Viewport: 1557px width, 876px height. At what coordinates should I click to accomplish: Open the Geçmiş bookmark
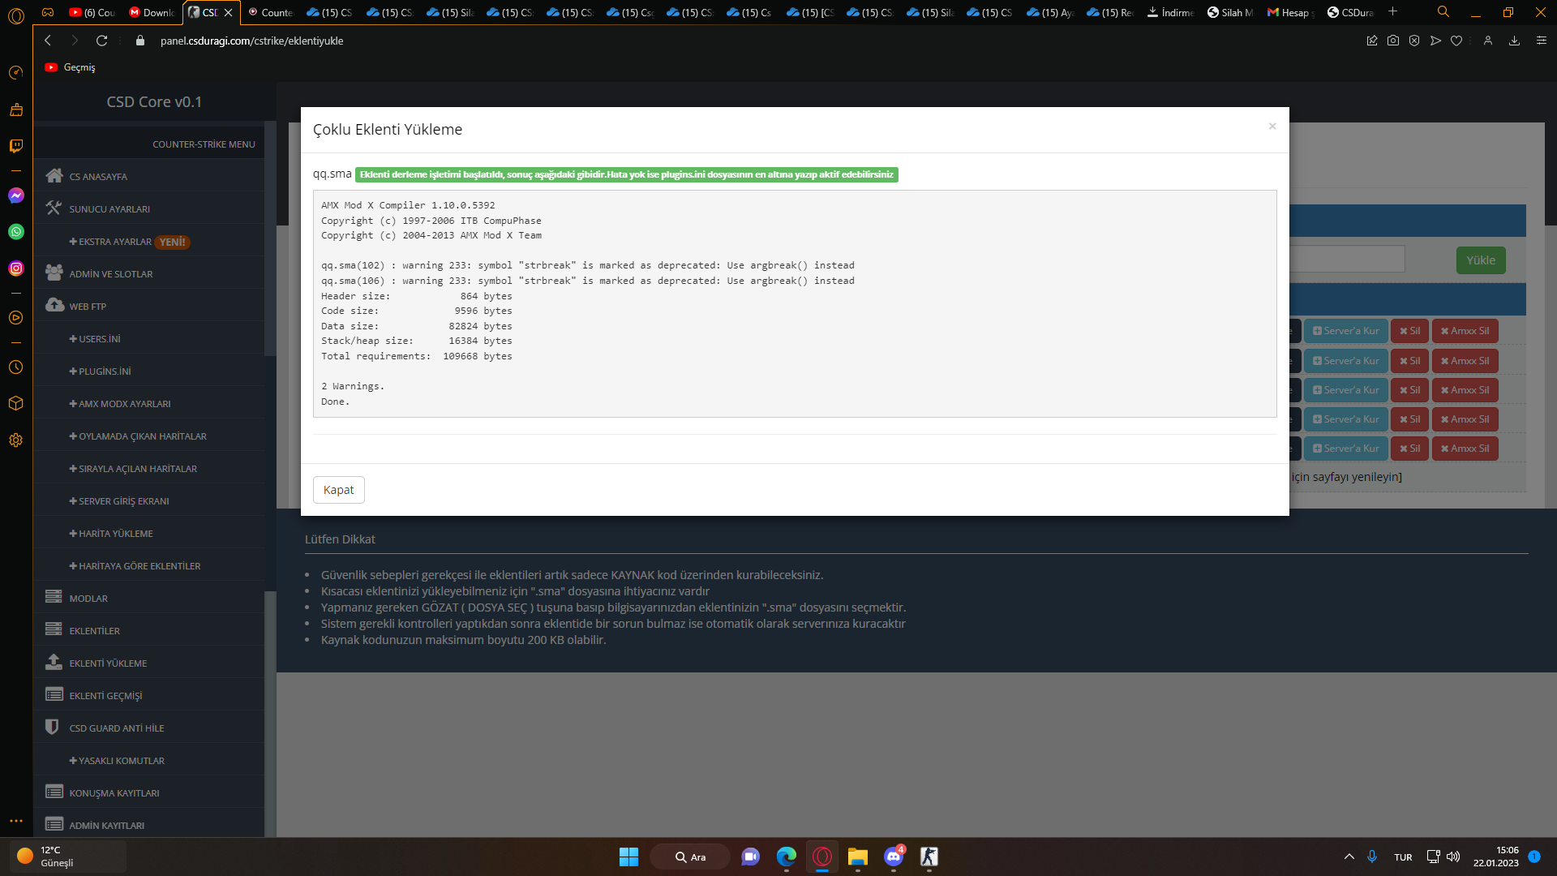(71, 67)
